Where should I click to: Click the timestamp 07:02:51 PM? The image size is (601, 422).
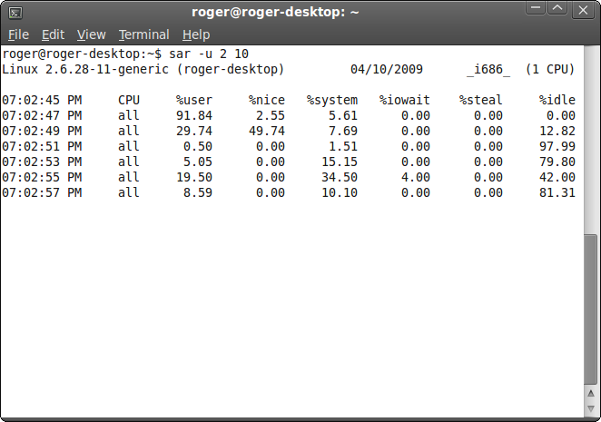(x=42, y=146)
